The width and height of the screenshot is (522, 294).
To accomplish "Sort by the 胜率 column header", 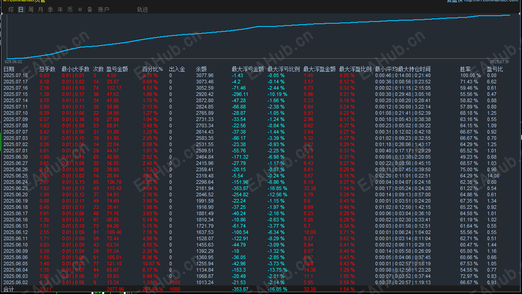I will pos(466,69).
